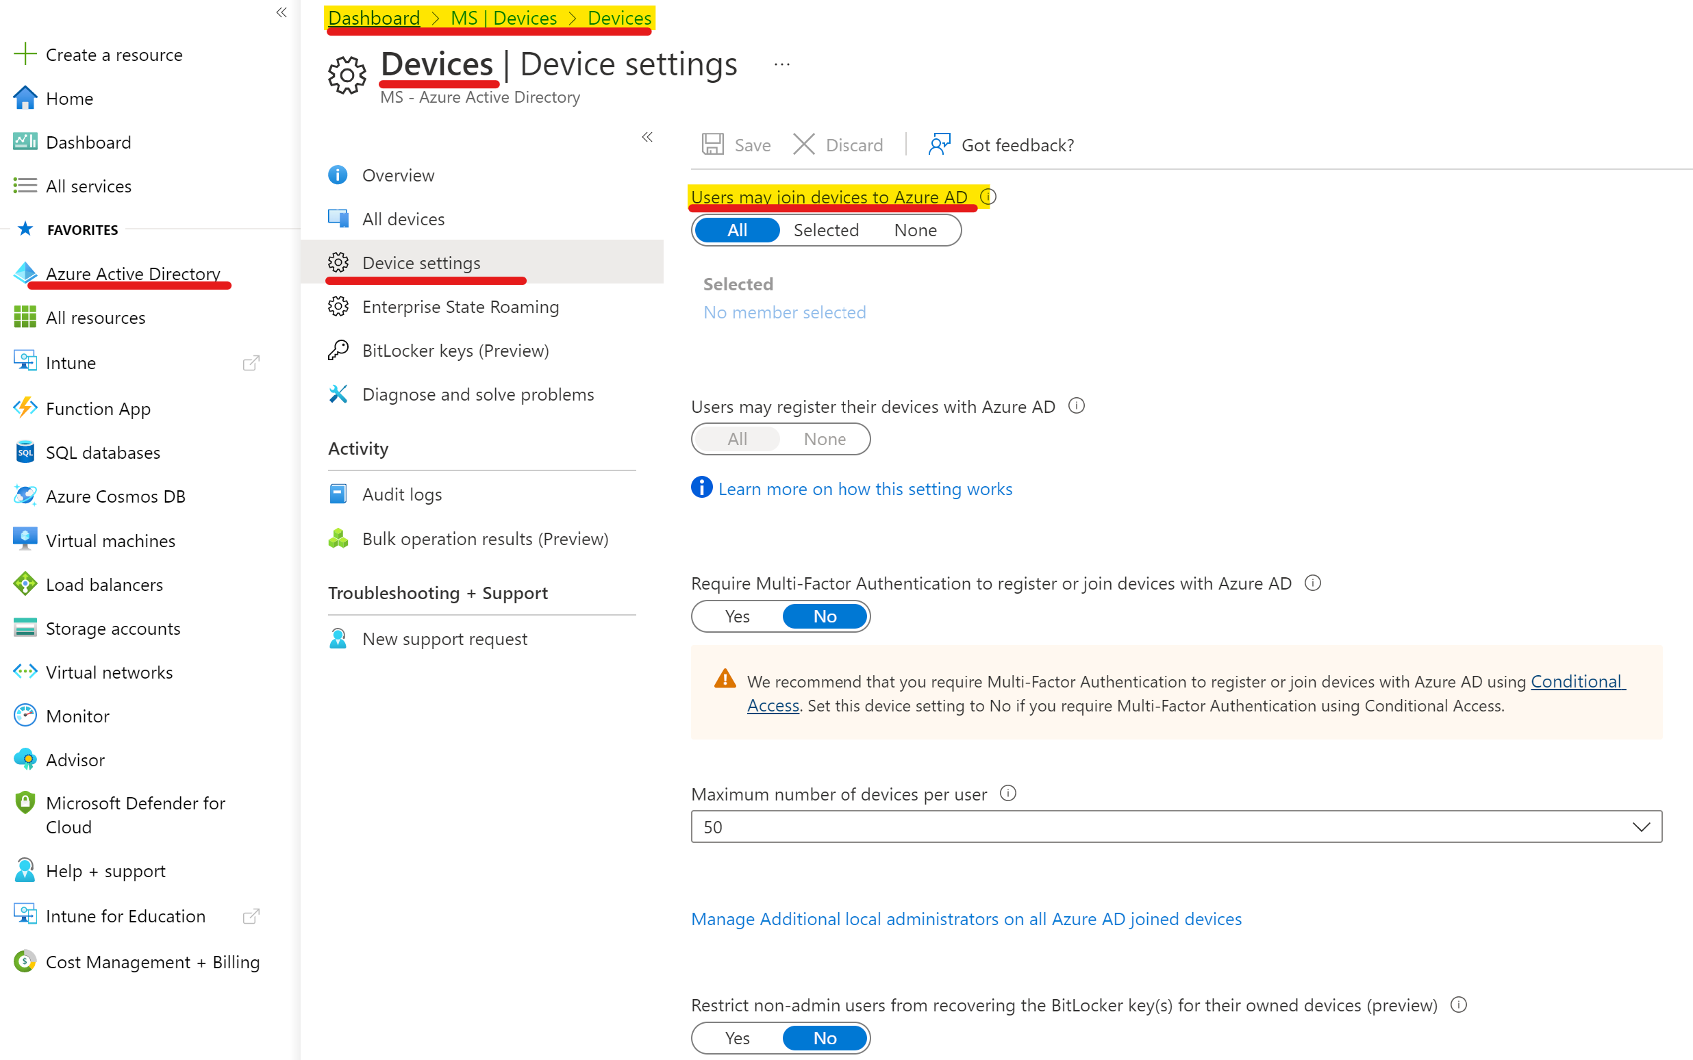The height and width of the screenshot is (1060, 1693).
Task: Open the Conditional Access link in warning
Action: point(1577,681)
